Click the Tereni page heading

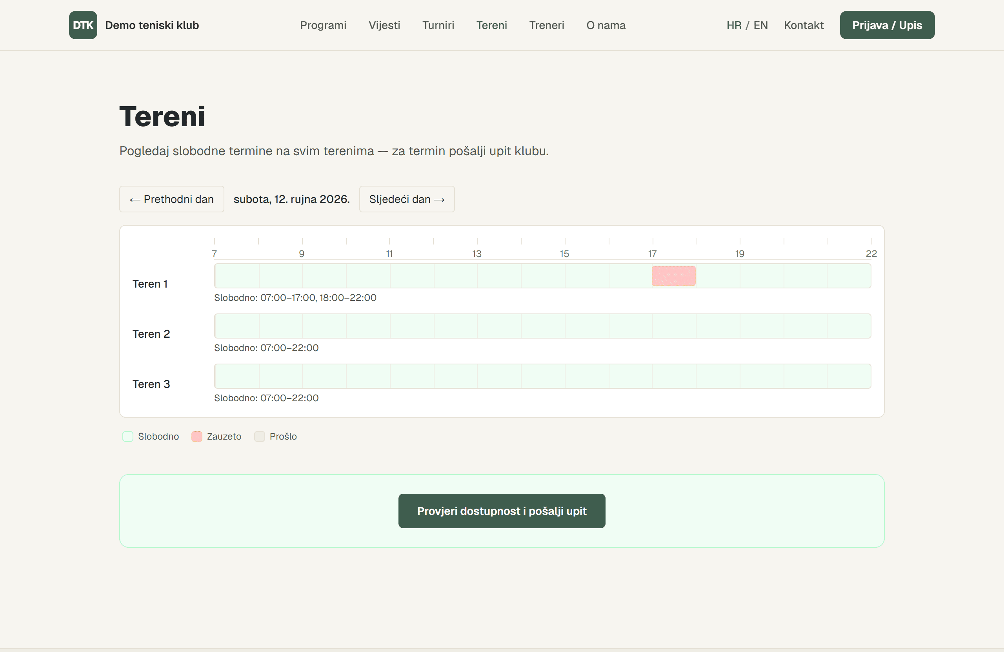click(162, 116)
